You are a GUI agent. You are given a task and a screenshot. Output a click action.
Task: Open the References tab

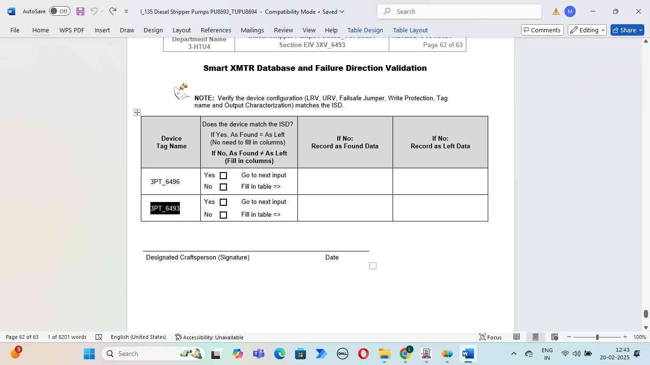click(x=216, y=30)
